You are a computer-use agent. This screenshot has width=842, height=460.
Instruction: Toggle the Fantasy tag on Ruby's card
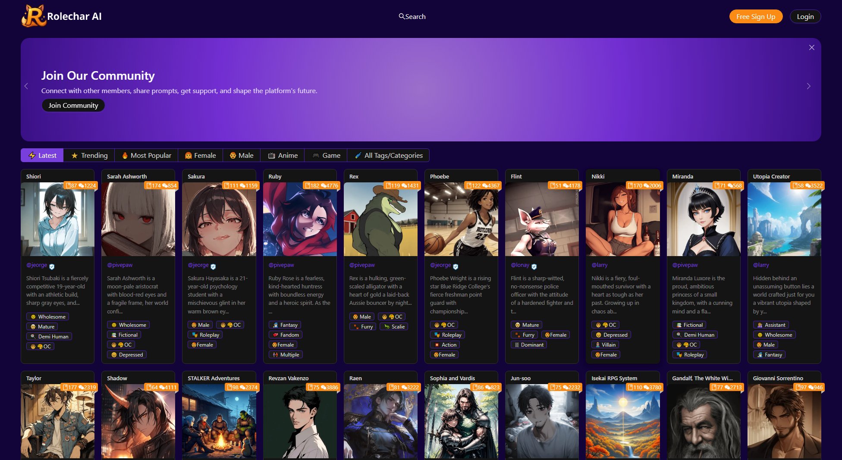pyautogui.click(x=284, y=325)
